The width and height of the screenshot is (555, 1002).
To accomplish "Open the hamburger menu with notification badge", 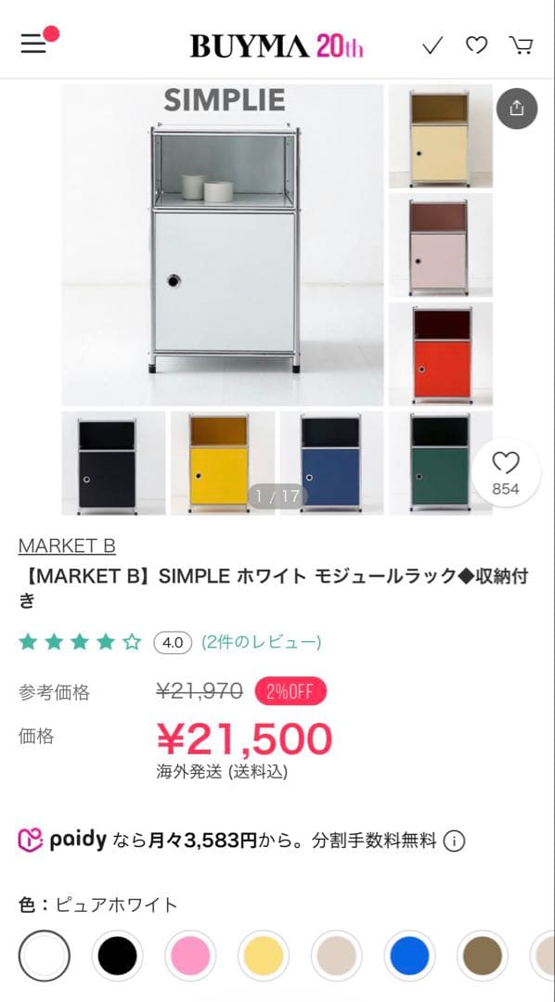I will tap(33, 44).
